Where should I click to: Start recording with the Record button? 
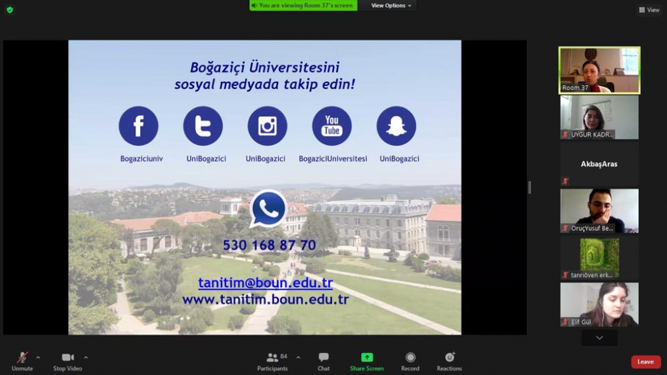[x=410, y=362]
